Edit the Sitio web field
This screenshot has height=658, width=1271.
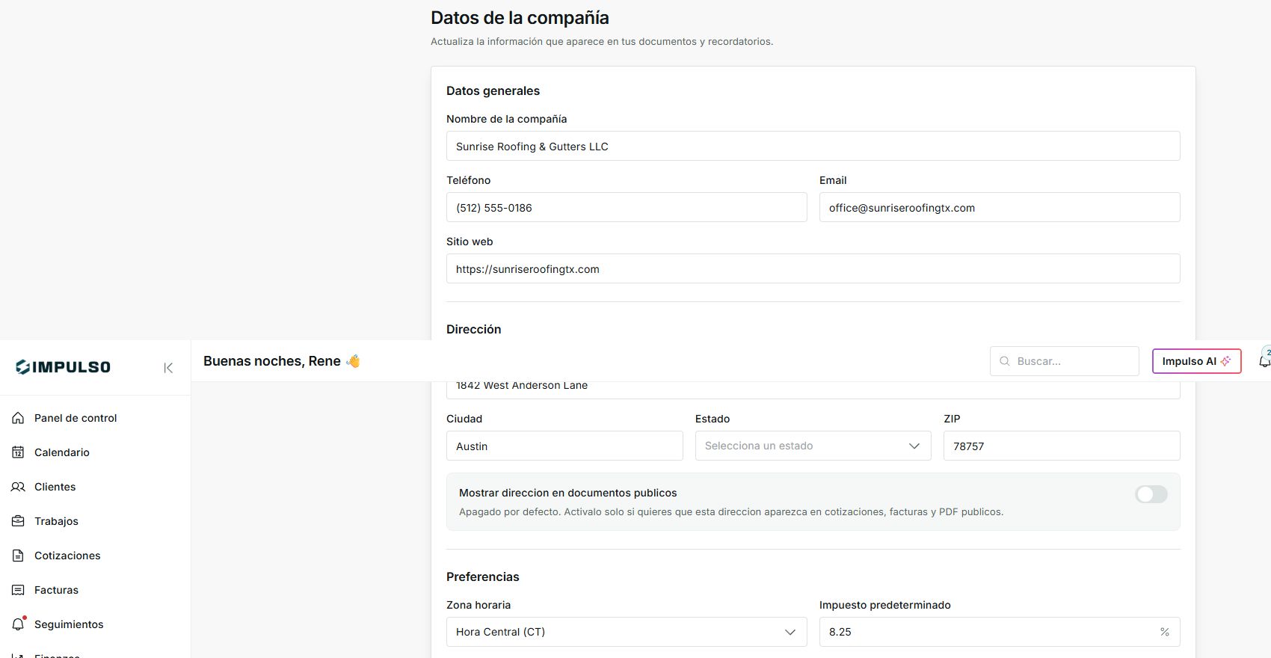[x=813, y=268]
